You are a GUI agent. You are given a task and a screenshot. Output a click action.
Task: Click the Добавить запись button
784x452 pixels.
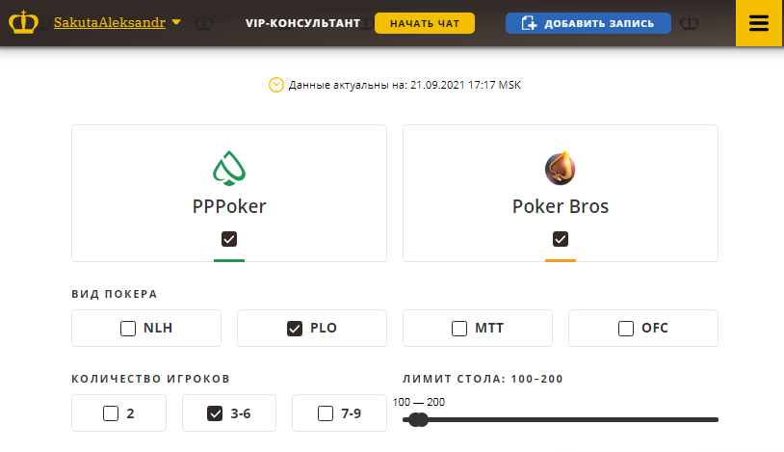pos(588,23)
